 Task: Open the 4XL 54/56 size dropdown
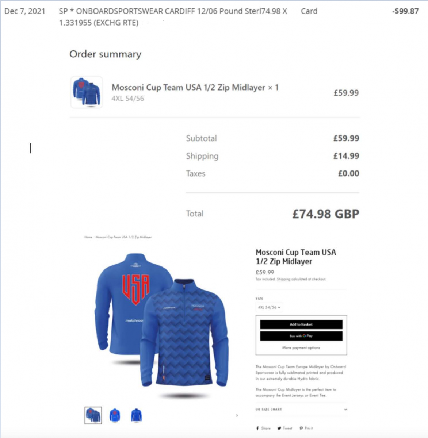pyautogui.click(x=269, y=307)
